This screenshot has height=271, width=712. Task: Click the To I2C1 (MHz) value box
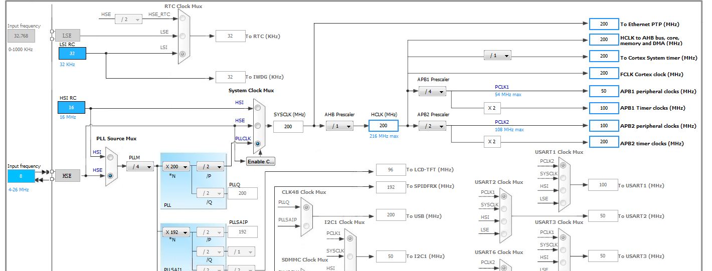(x=391, y=256)
